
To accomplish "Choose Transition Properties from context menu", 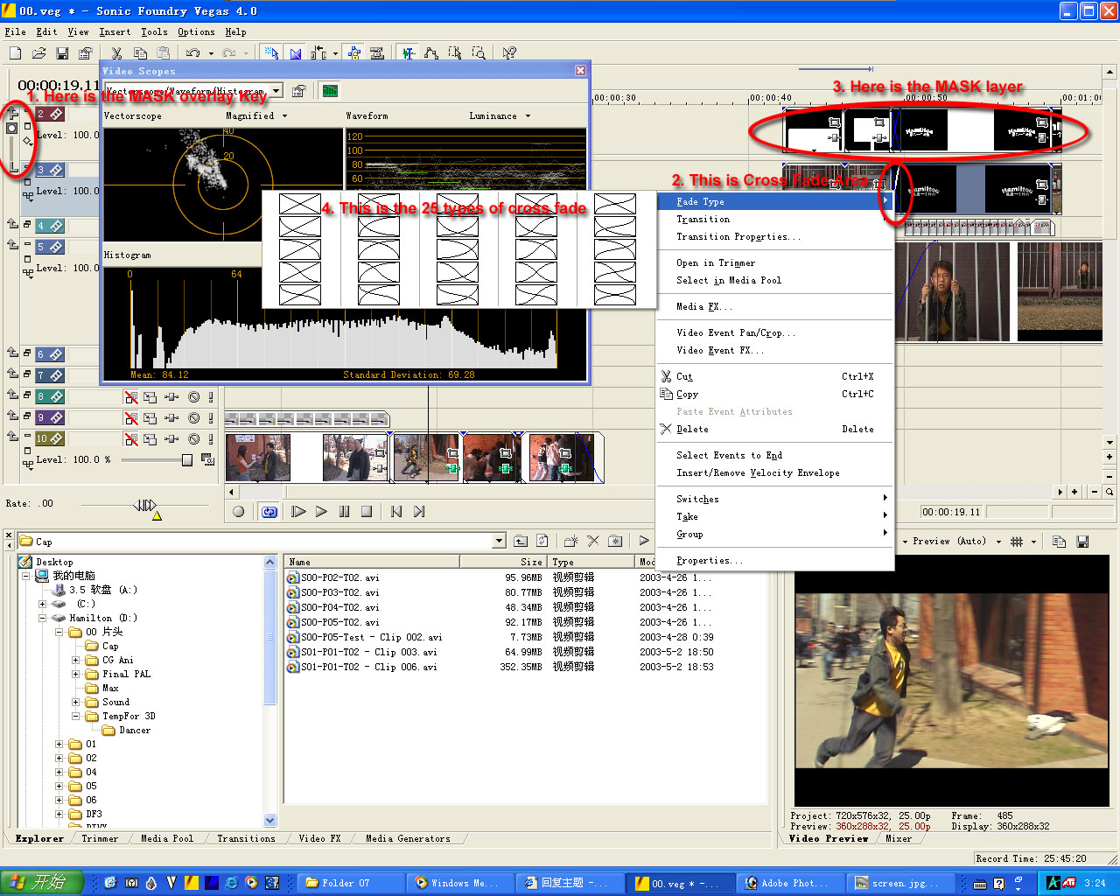I will point(774,236).
